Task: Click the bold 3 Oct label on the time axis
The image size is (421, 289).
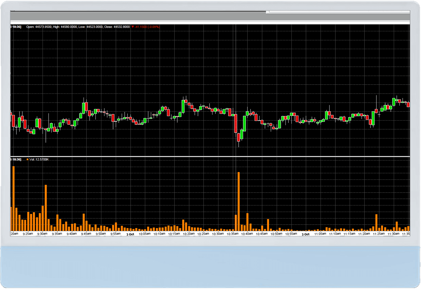Action: 130,234
